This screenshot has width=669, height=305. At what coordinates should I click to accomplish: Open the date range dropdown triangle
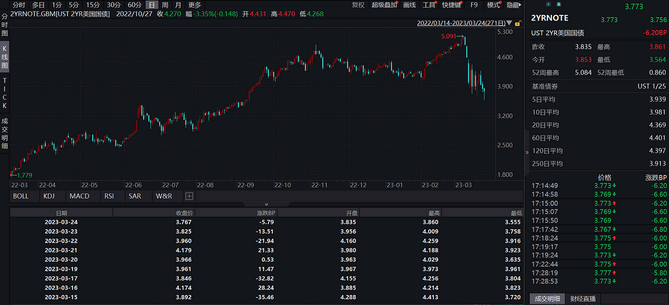click(509, 23)
